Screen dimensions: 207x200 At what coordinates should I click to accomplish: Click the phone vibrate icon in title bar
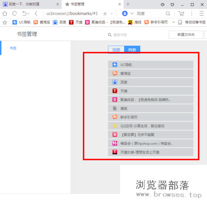coord(162,5)
